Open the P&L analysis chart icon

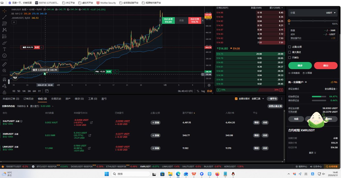[334, 82]
